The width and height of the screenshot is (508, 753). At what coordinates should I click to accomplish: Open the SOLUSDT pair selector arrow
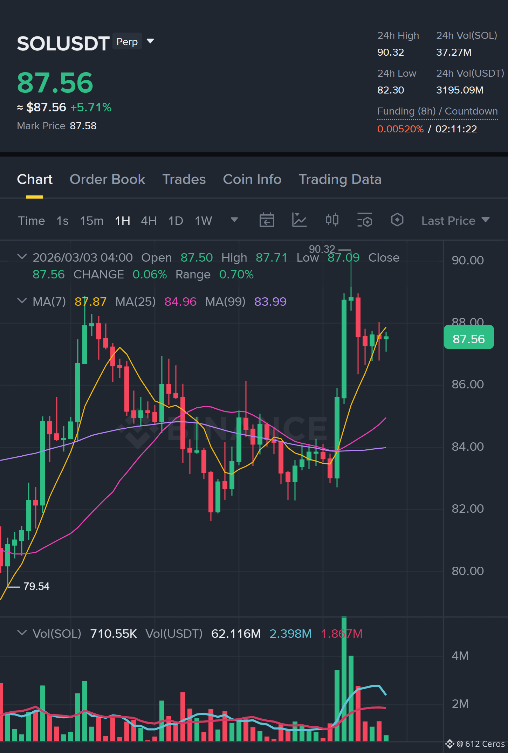[x=150, y=41]
